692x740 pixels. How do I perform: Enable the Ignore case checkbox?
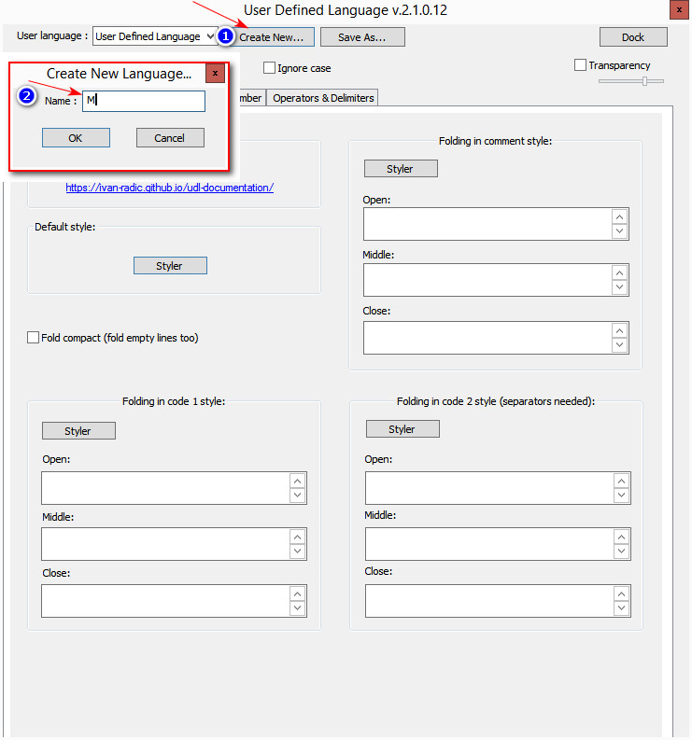tap(270, 68)
